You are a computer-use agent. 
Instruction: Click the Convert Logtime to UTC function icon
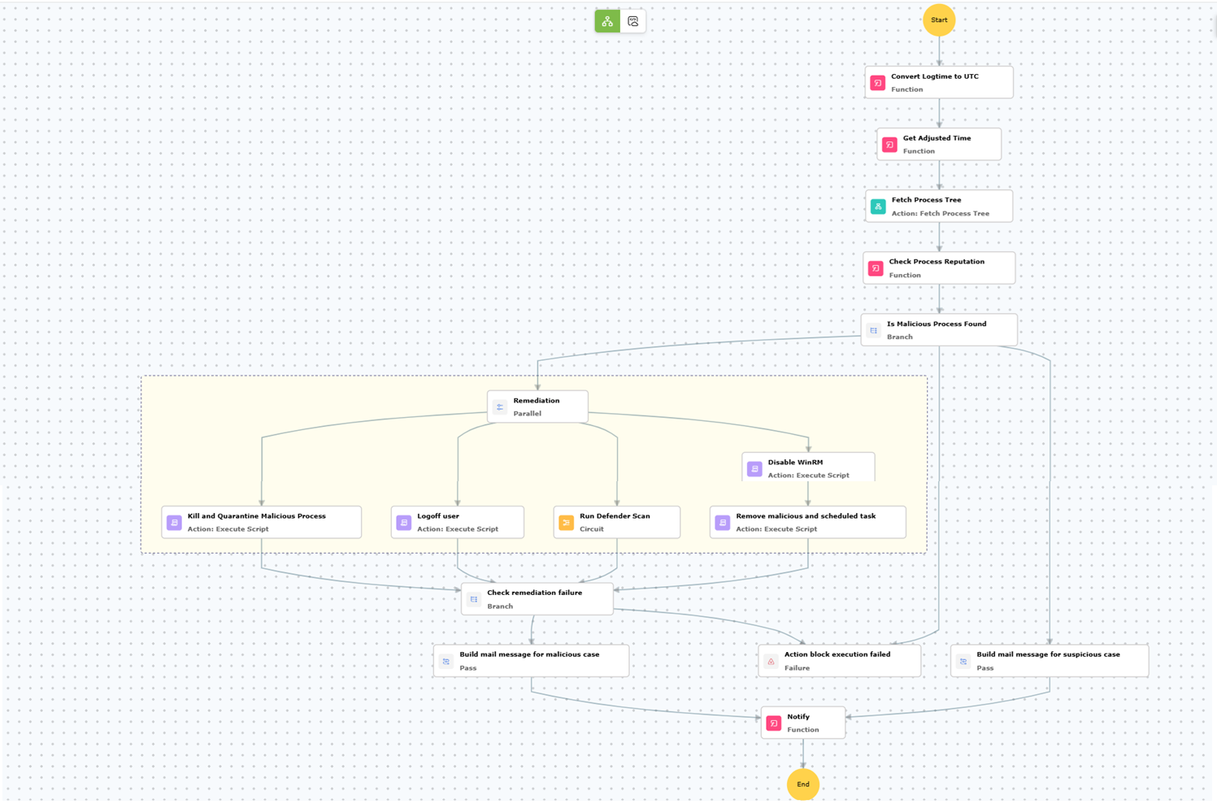click(x=878, y=83)
